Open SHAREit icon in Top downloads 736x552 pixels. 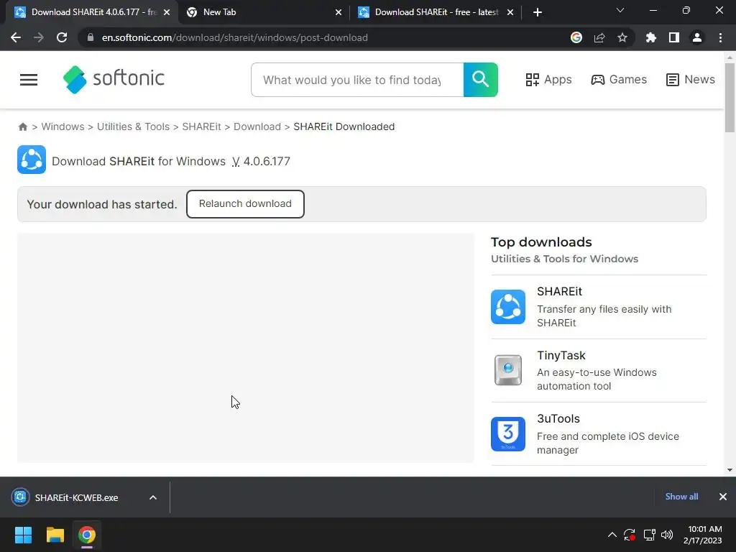tap(508, 307)
